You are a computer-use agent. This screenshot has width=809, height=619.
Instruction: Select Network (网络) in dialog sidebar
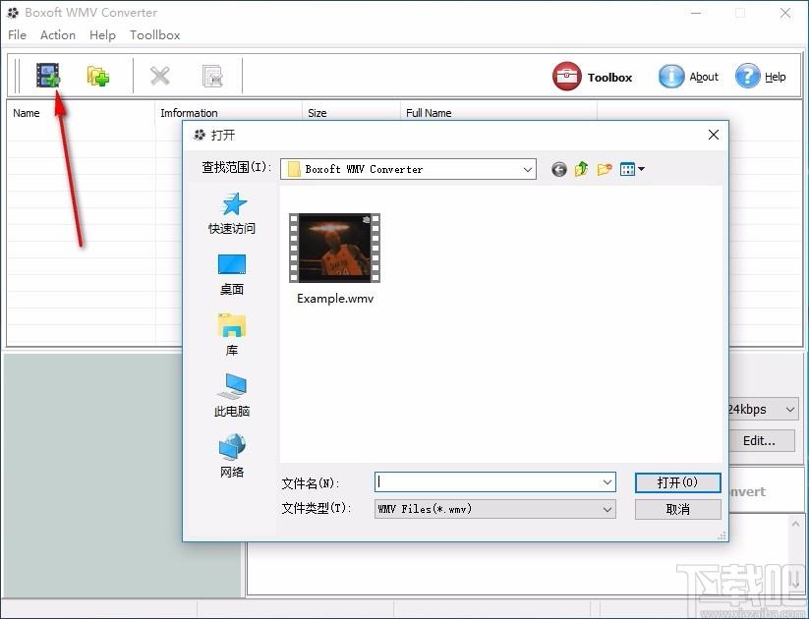coord(232,456)
